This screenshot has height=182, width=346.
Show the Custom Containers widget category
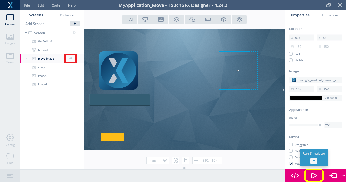coord(239,19)
